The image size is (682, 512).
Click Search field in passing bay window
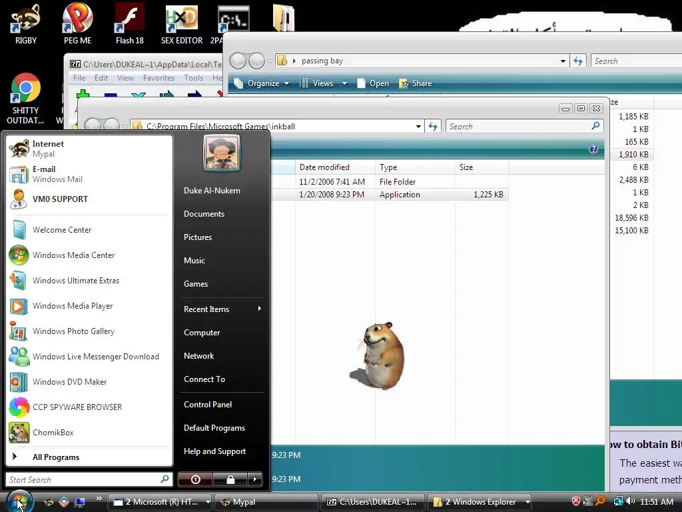pyautogui.click(x=636, y=61)
